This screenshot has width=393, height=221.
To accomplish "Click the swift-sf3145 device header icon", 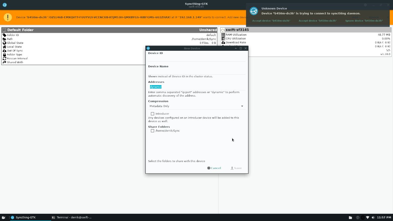I will 223,30.
